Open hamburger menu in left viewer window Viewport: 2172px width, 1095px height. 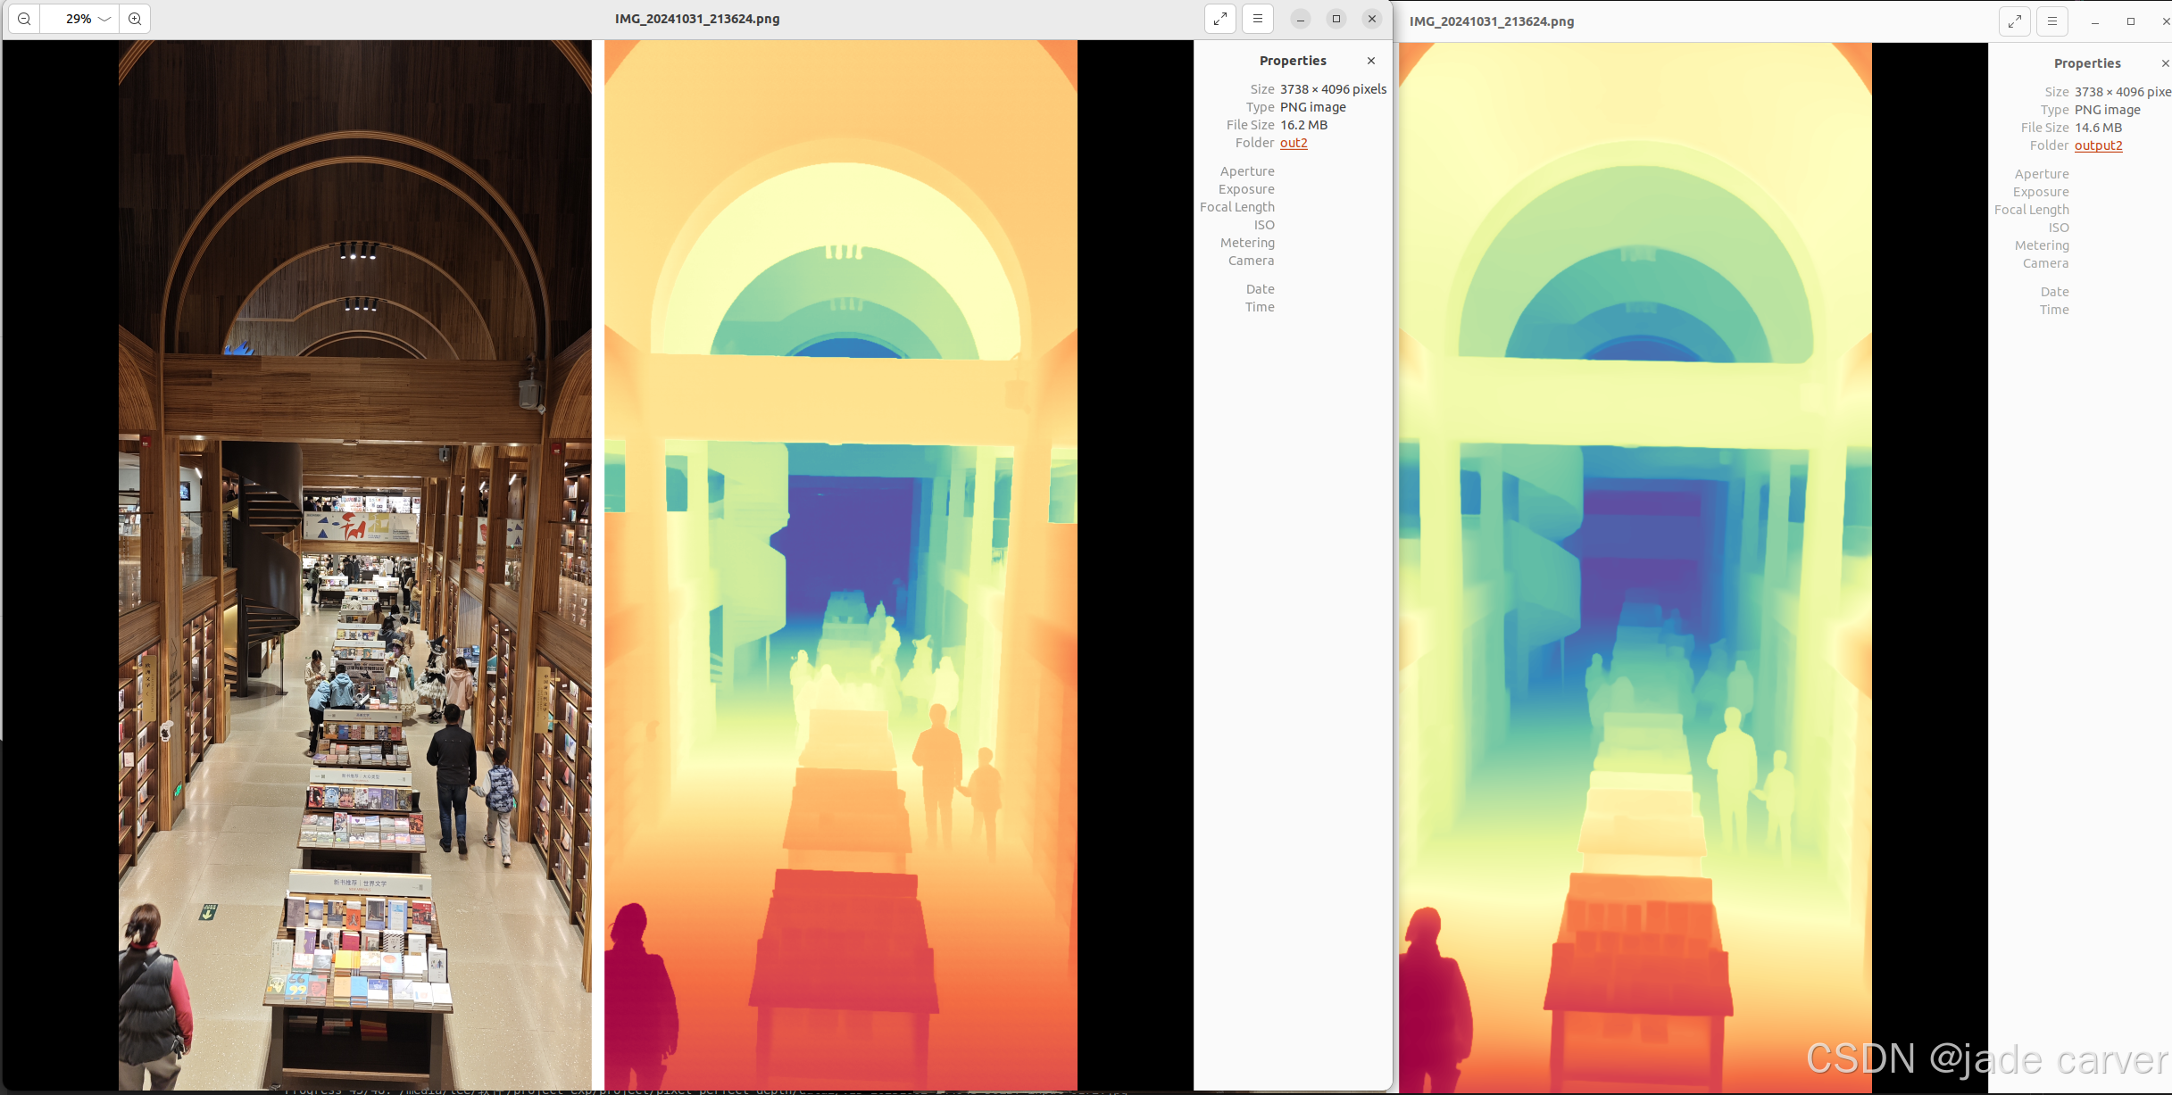(1257, 19)
